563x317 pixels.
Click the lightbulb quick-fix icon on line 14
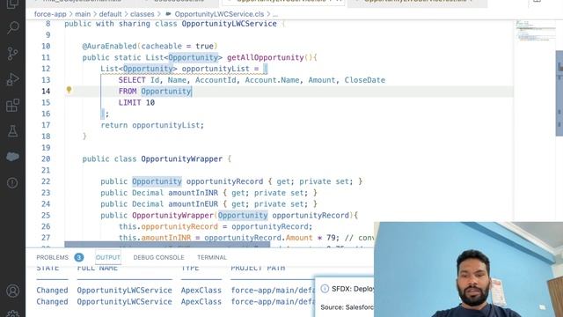[69, 90]
